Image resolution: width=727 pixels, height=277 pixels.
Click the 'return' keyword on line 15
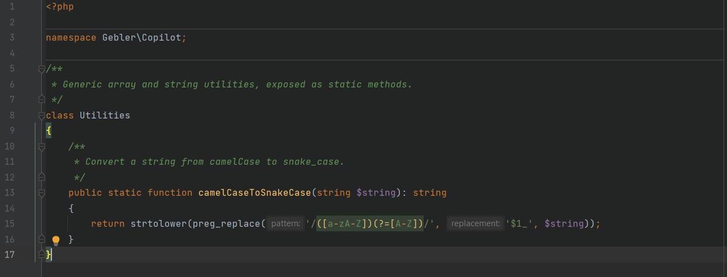click(x=108, y=223)
